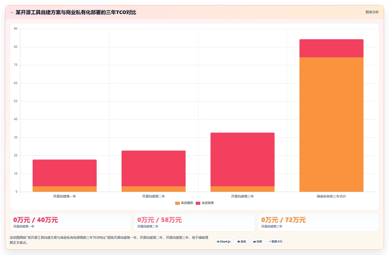This screenshot has width=389, height=255.
Task: Click the x-axis label 开源自建第三年
Action: [x=243, y=196]
